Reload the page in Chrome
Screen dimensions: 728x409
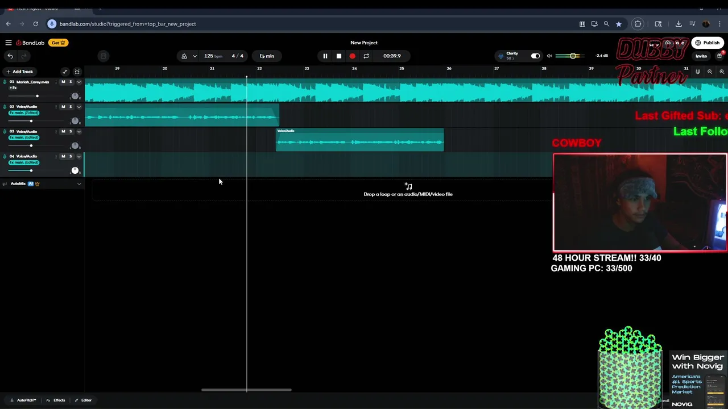coord(35,24)
